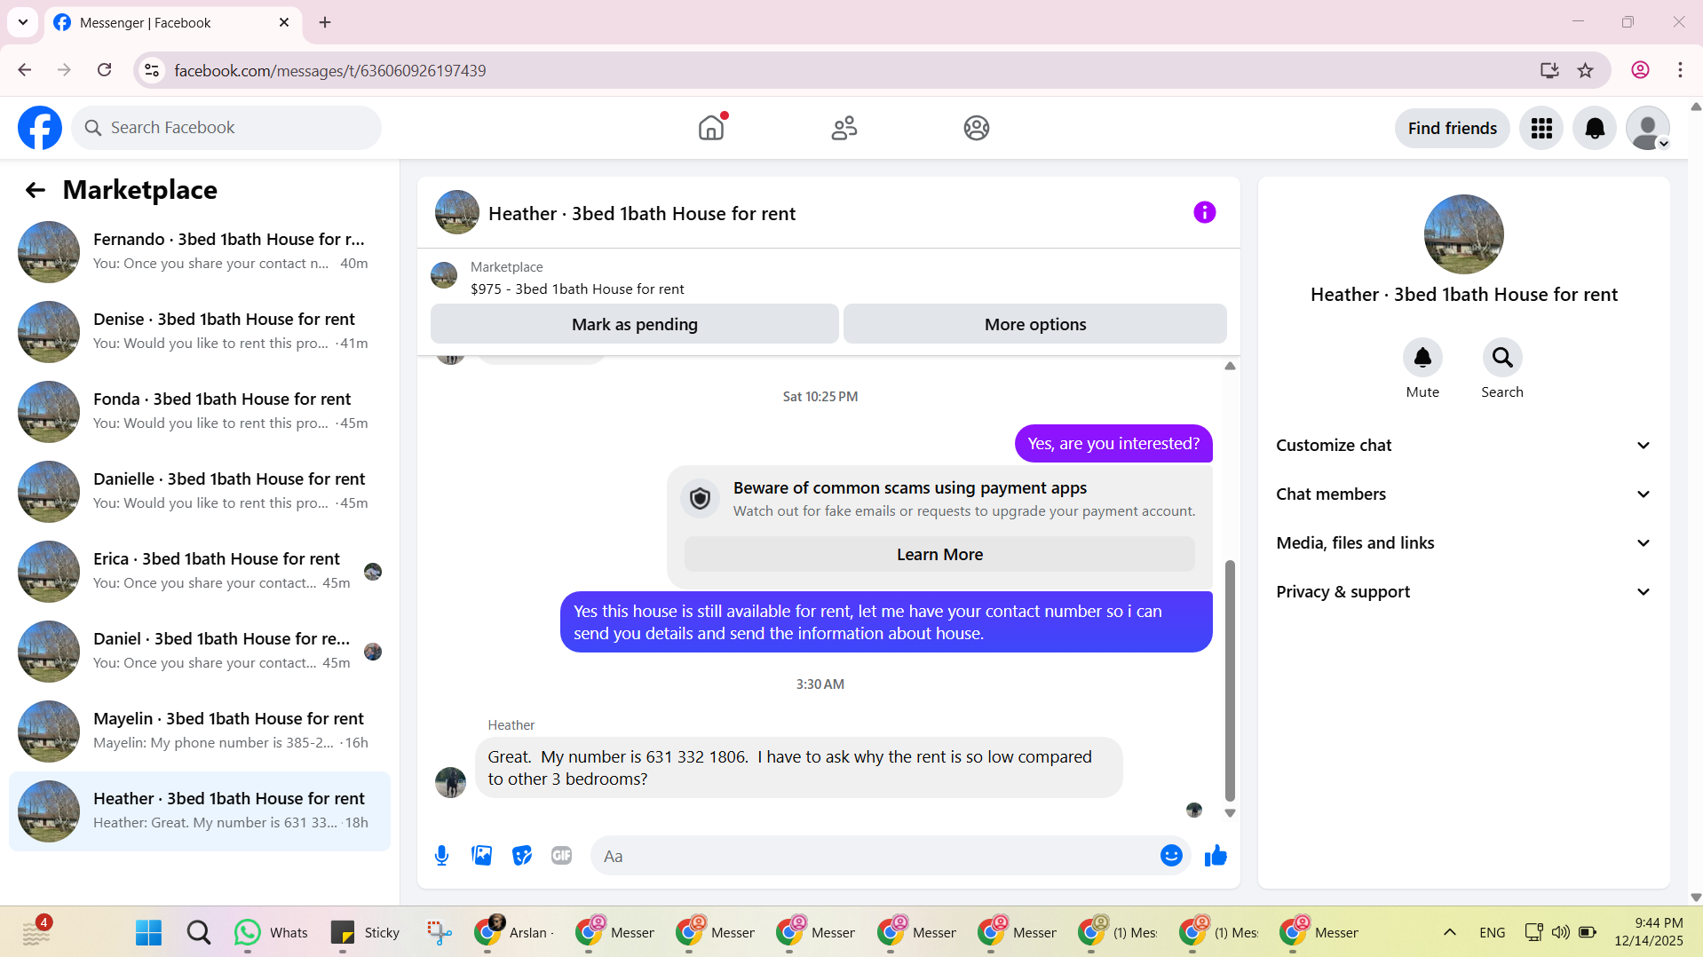
Task: Open the notifications bell in the header
Action: coord(1595,129)
